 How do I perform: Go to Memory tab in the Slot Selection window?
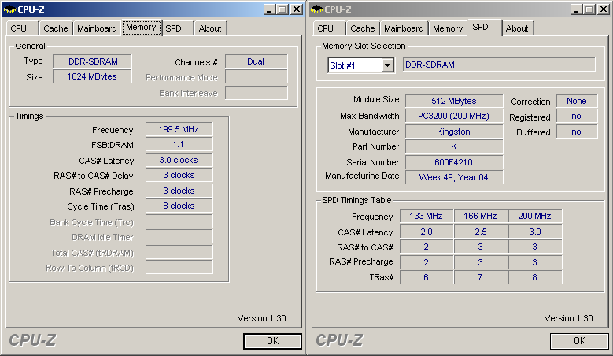tap(448, 28)
